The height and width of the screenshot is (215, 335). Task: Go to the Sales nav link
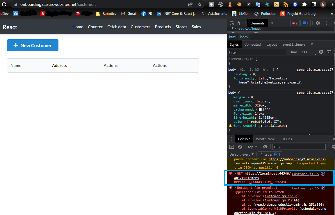point(196,27)
